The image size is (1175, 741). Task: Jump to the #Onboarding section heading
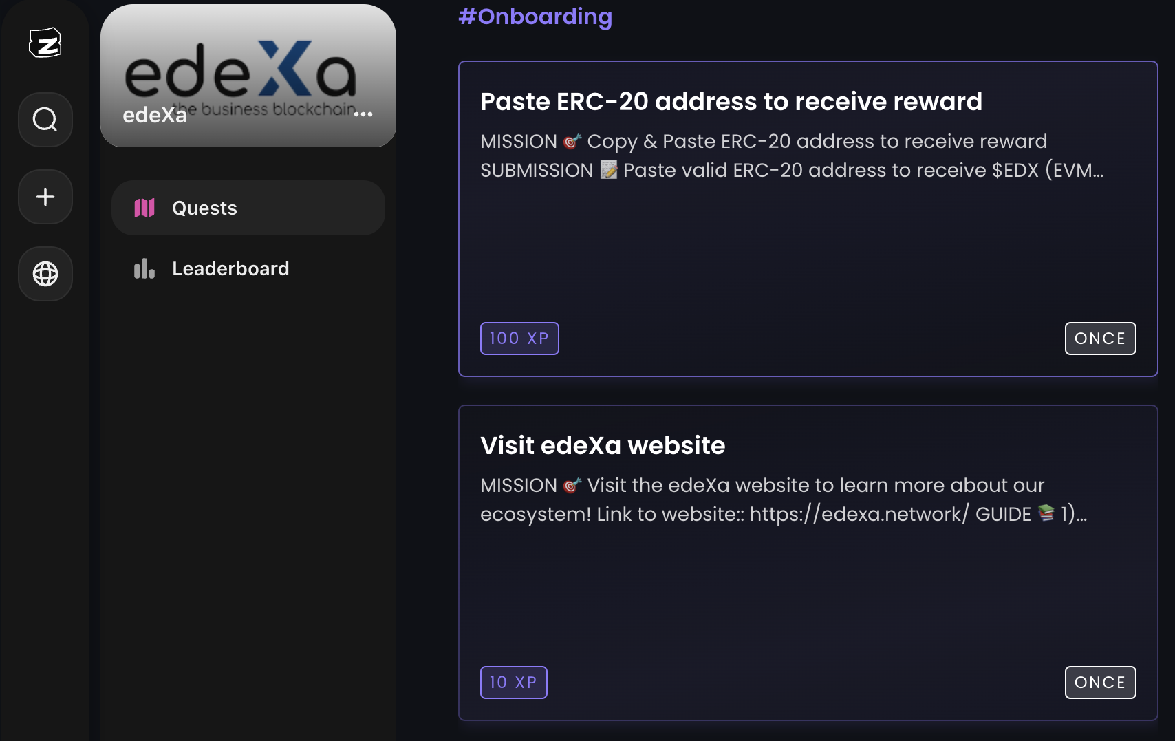[535, 16]
